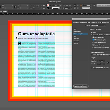Click the quick apply icon before object style

(94, 5)
